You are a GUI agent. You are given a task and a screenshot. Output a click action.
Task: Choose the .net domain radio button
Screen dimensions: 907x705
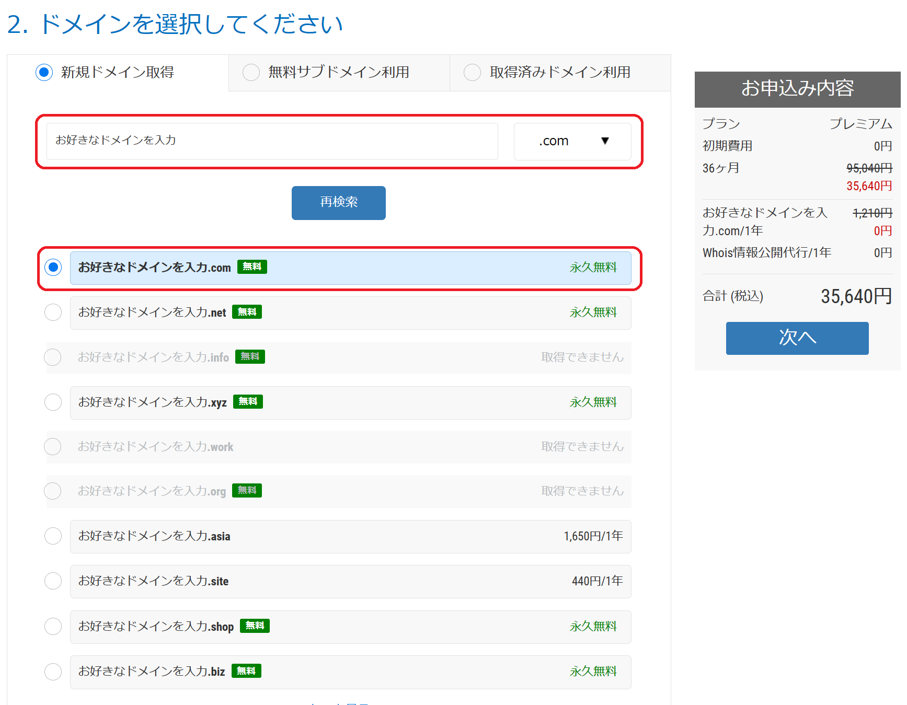point(53,313)
